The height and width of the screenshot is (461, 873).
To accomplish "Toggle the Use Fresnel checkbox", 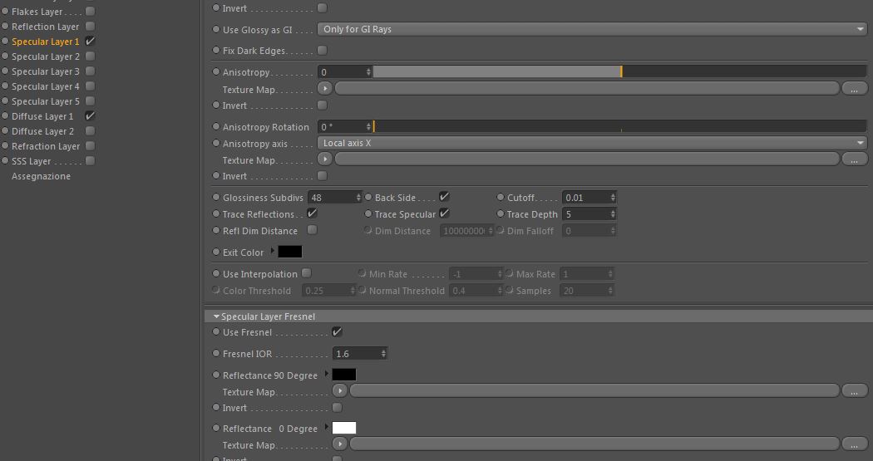I will click(337, 331).
